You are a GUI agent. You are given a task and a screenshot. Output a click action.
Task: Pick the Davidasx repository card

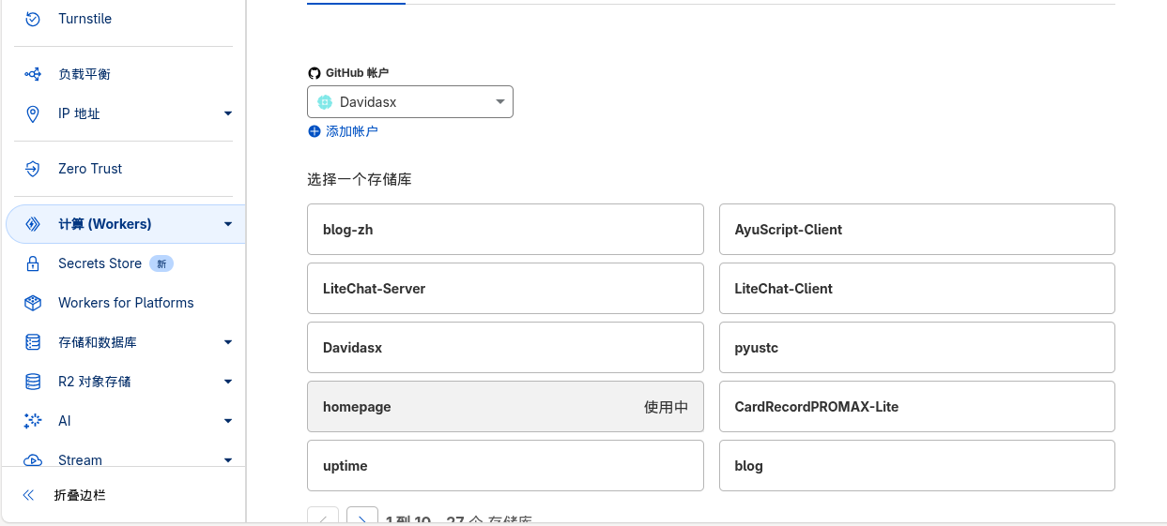tap(505, 348)
